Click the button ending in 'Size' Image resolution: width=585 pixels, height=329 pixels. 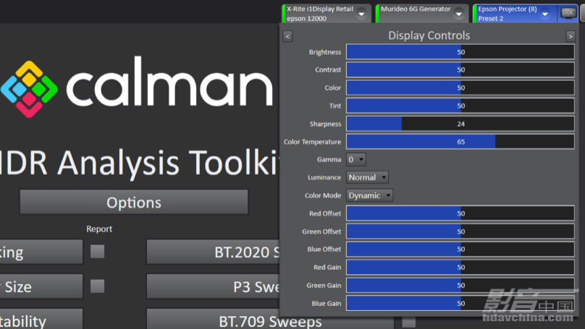[41, 286]
